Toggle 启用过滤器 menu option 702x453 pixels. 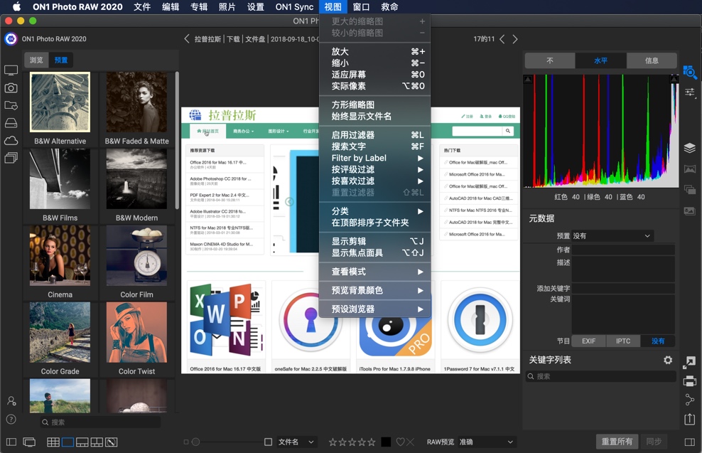[374, 135]
